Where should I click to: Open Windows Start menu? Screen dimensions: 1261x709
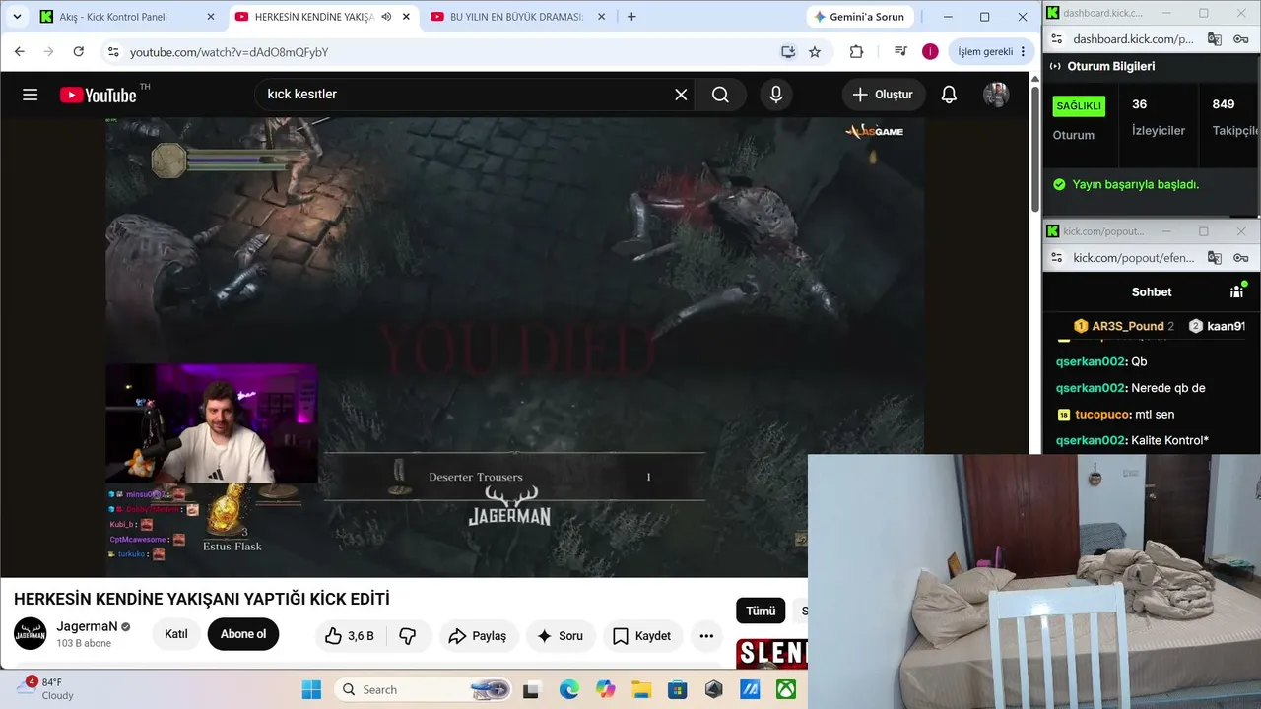click(x=311, y=689)
